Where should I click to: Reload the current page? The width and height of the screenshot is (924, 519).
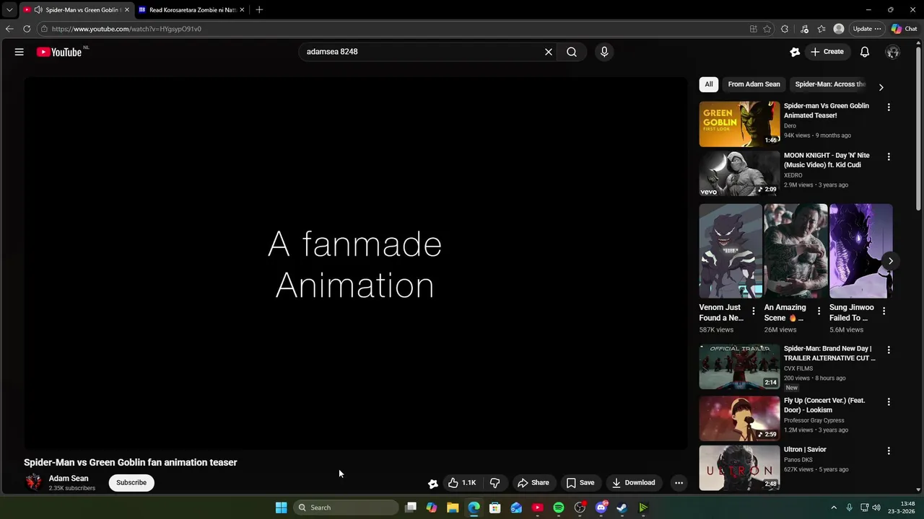click(27, 29)
